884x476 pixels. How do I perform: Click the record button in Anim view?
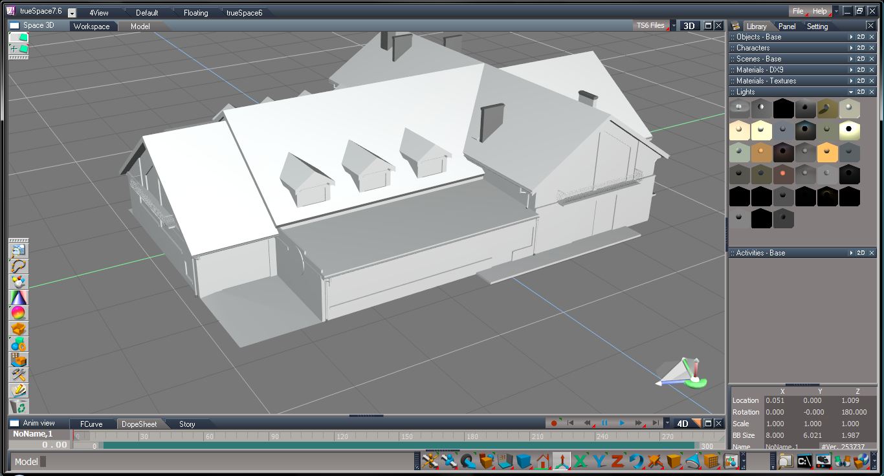point(554,423)
